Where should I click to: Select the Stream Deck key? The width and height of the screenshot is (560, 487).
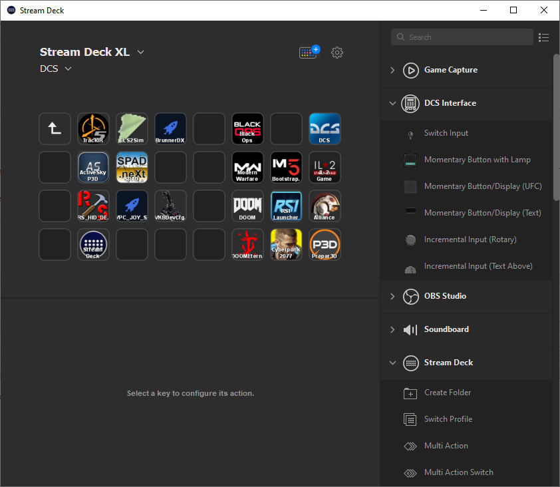(93, 244)
